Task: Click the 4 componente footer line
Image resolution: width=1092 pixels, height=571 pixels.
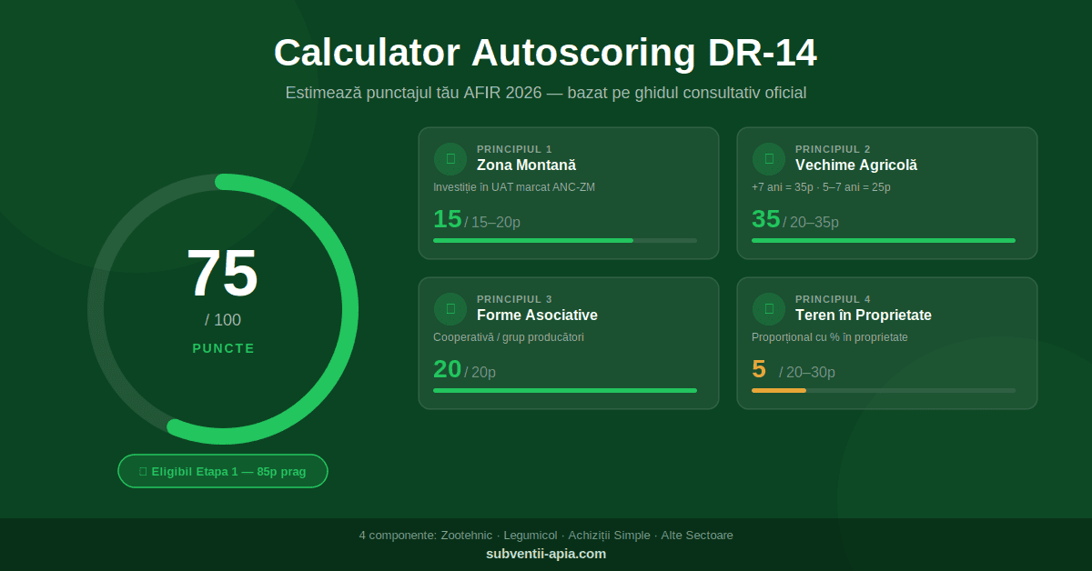Action: [546, 536]
